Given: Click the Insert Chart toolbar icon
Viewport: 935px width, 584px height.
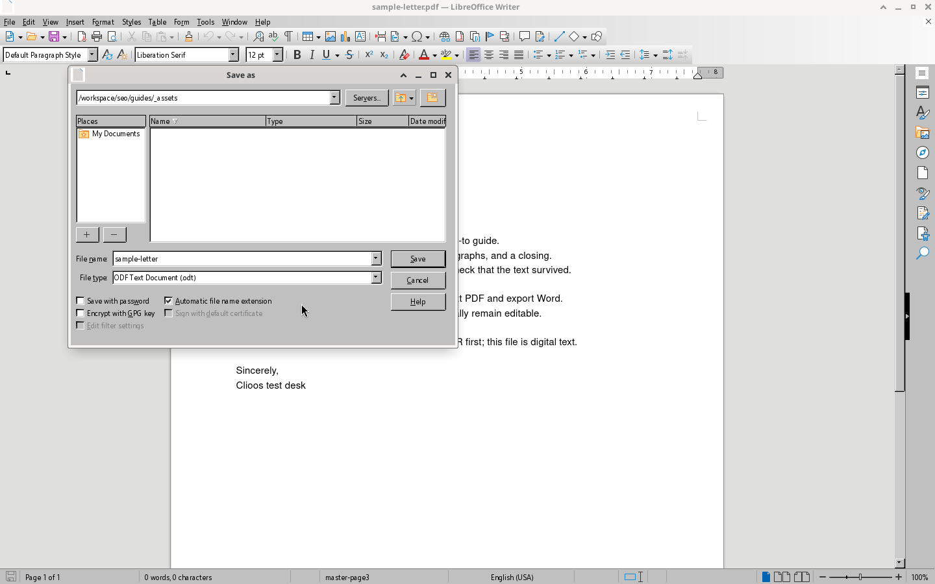Looking at the screenshot, I should [x=345, y=36].
